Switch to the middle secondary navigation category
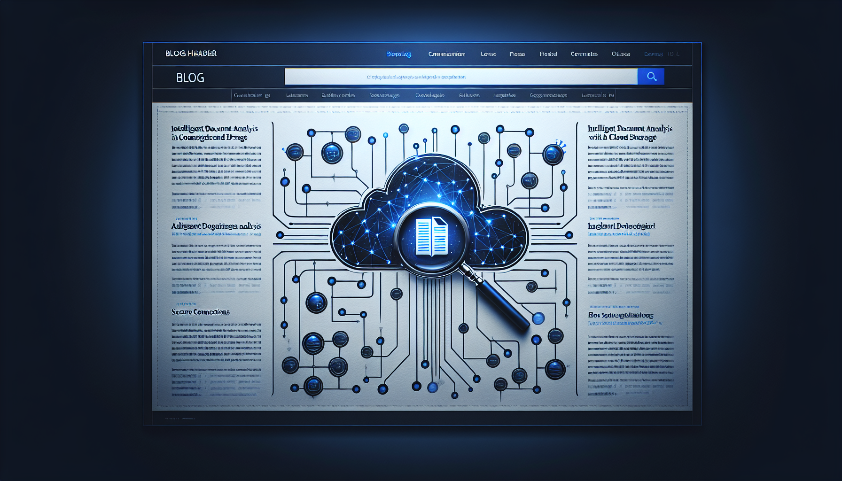Image resolution: width=842 pixels, height=481 pixels. click(429, 95)
